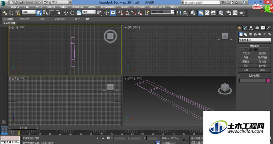Image resolution: width=273 pixels, height=144 pixels.
Task: Toggle the Graphite Ribbon icon
Action: tap(201, 13)
